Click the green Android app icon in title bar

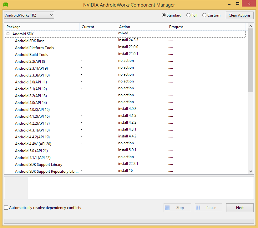tap(6, 4)
